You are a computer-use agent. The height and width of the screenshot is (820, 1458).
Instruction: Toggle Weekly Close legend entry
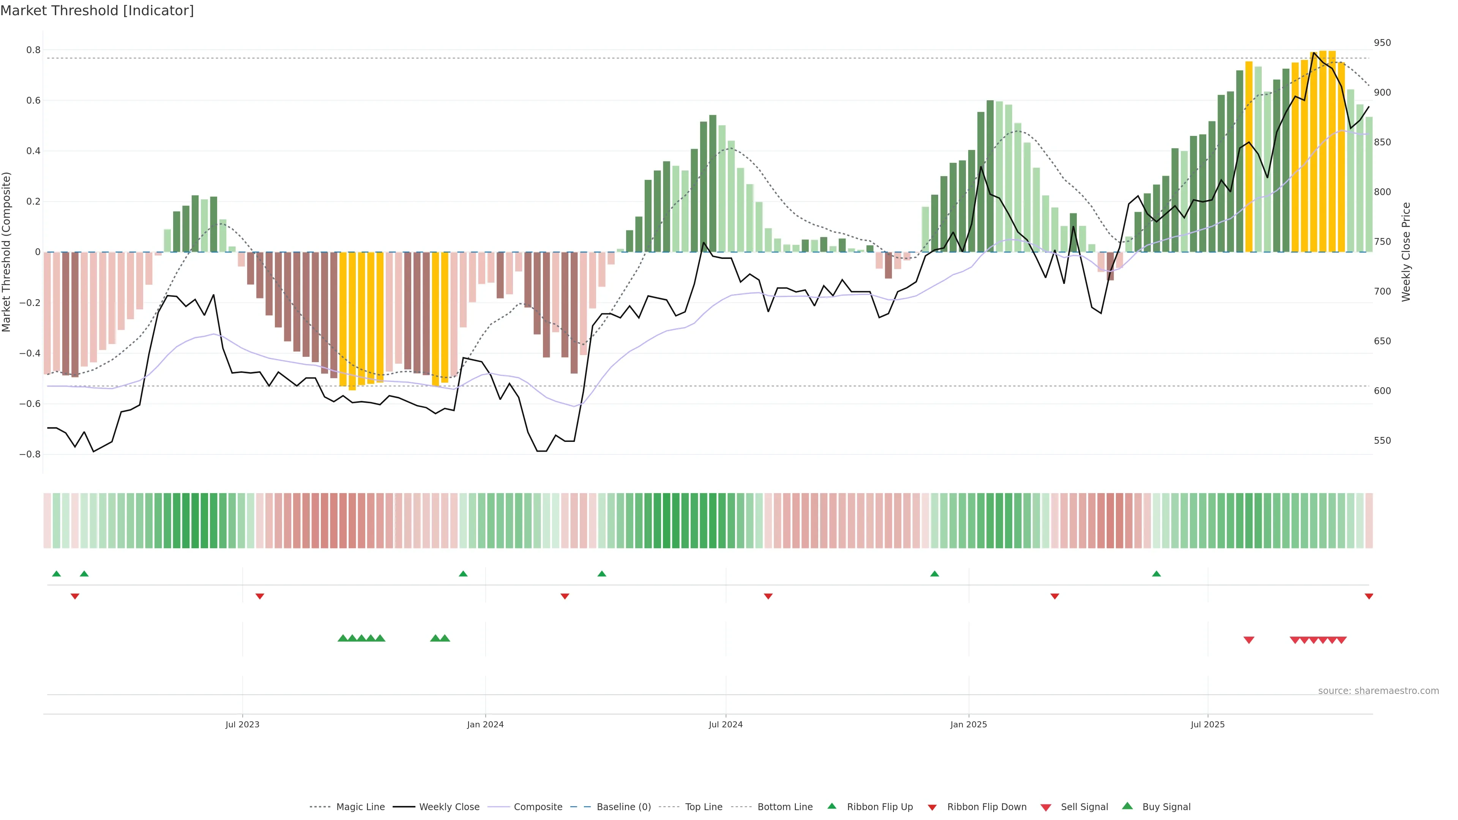449,806
